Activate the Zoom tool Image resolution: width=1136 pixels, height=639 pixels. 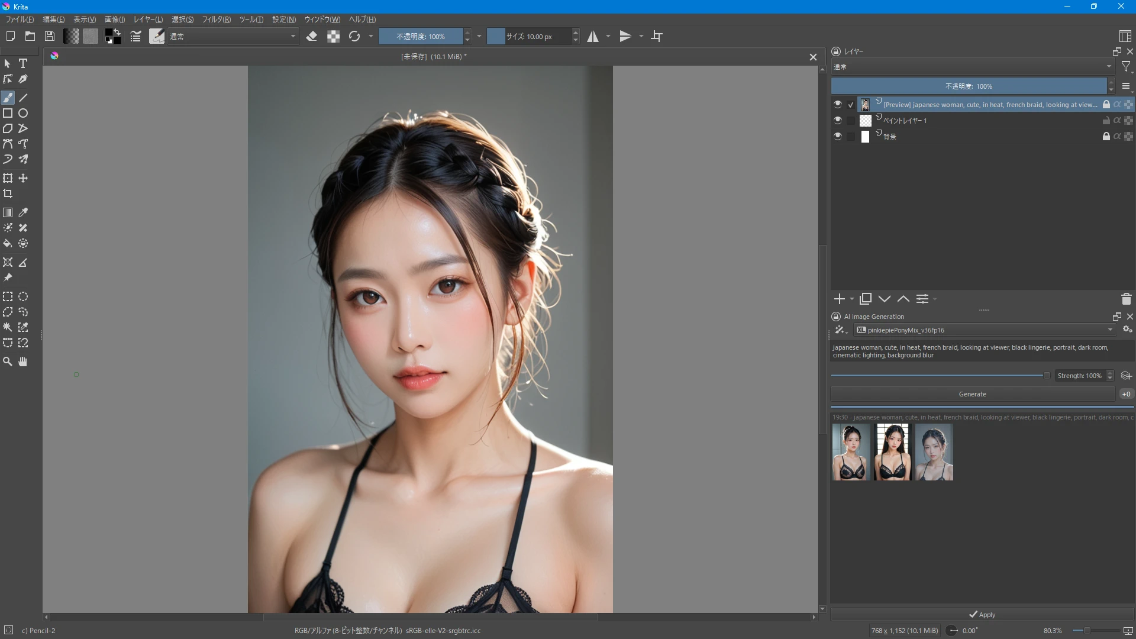8,362
